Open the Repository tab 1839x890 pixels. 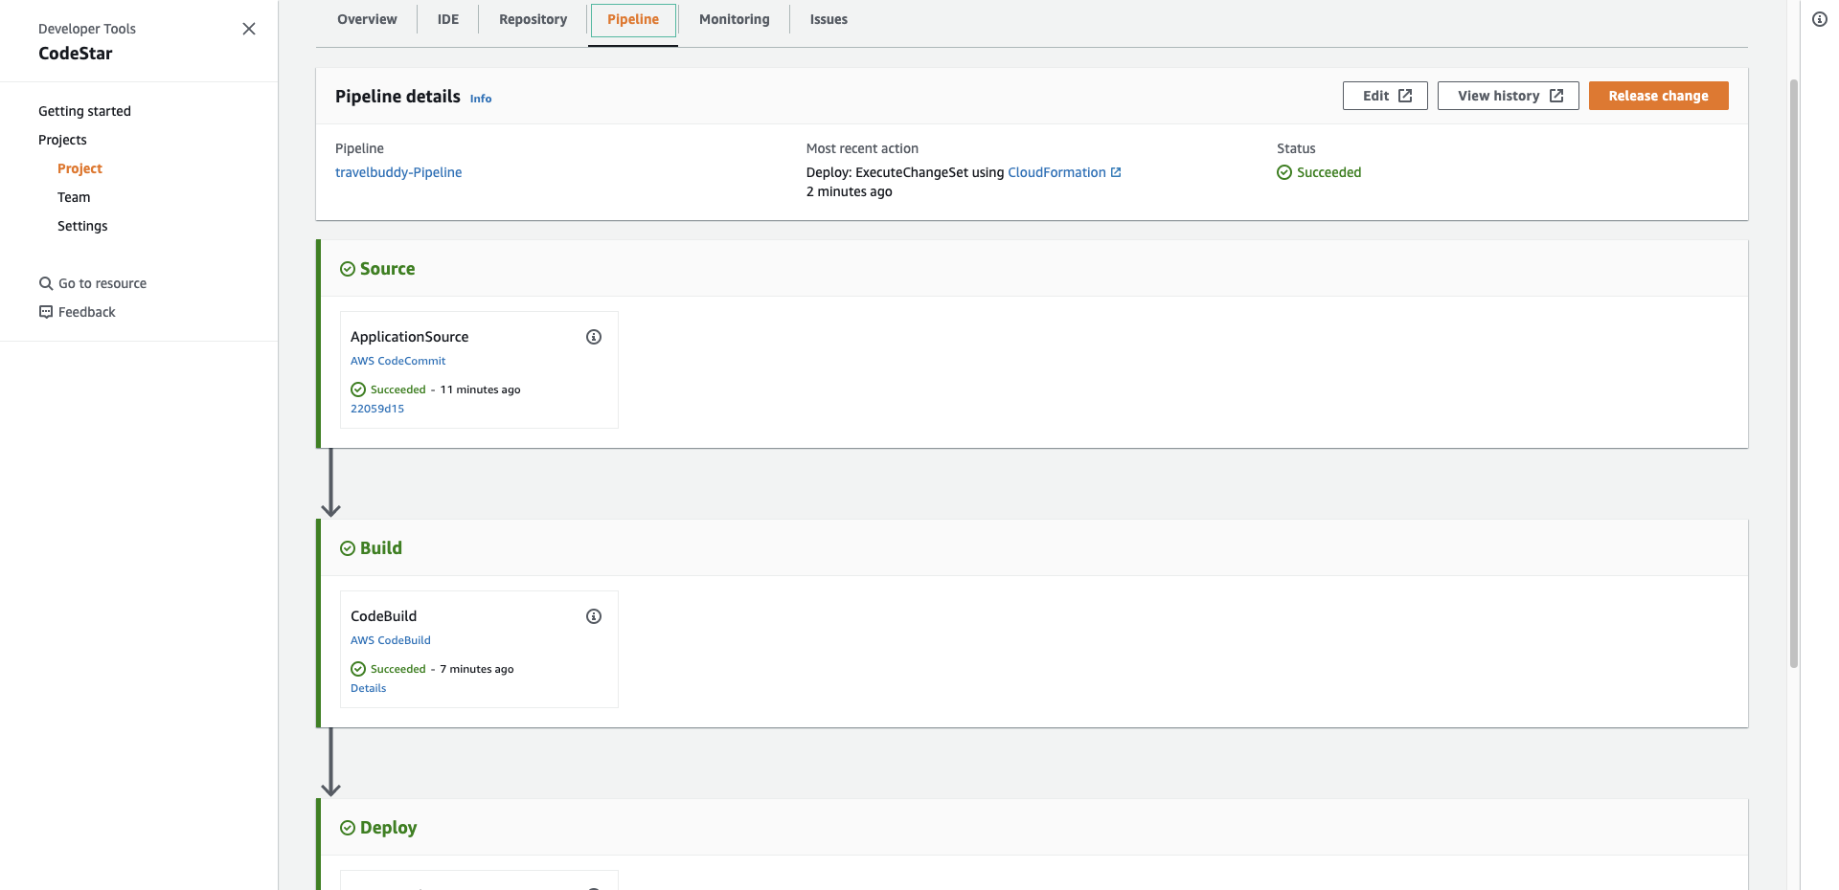533,19
